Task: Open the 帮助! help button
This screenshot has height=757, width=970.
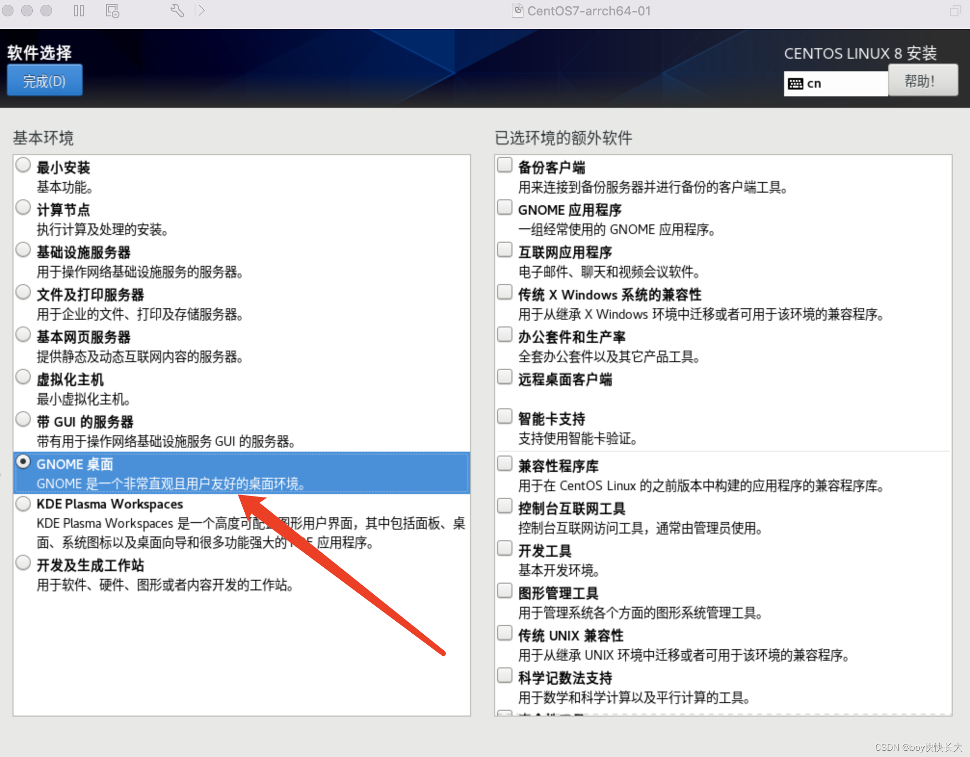Action: pyautogui.click(x=923, y=80)
